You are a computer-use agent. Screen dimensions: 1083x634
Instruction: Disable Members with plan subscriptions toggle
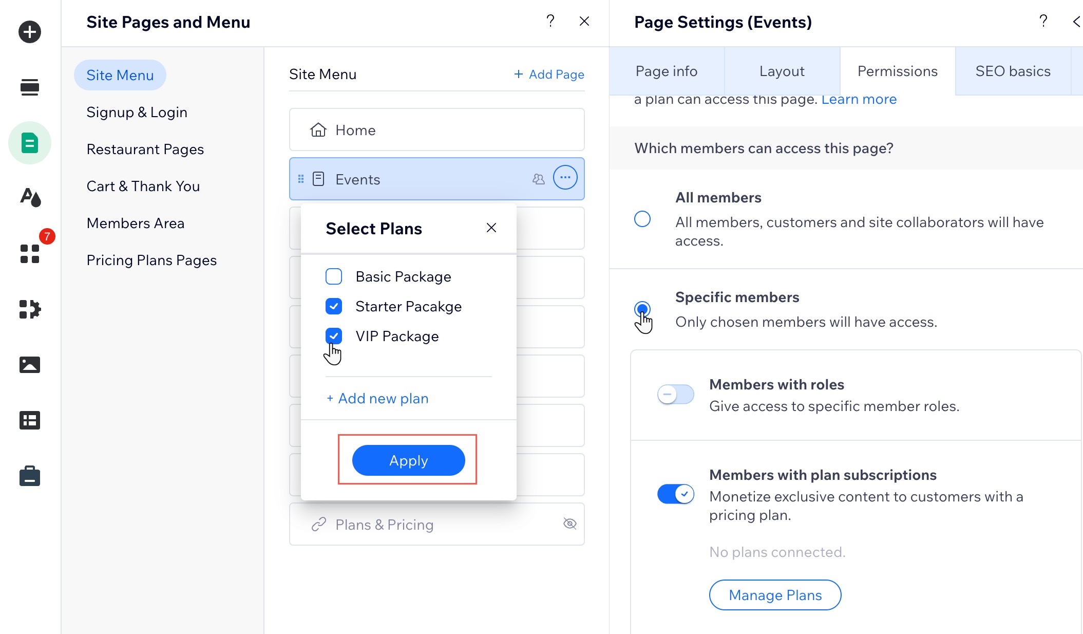(x=676, y=494)
